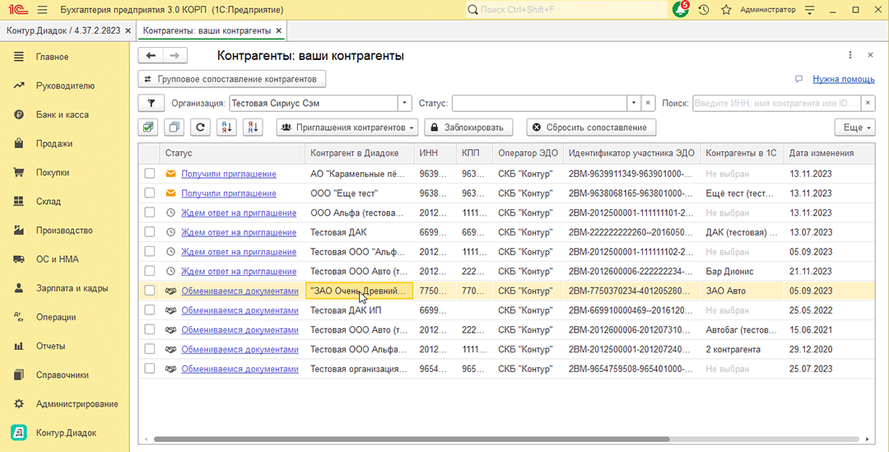Uncheck all rows toolbar icon
This screenshot has height=452, width=889.
174,128
